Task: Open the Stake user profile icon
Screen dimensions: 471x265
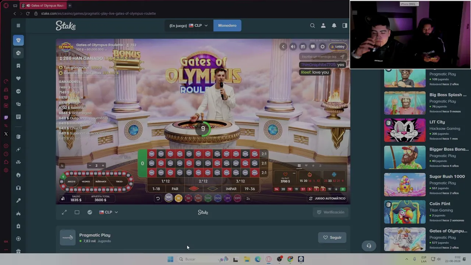Action: pyautogui.click(x=323, y=25)
